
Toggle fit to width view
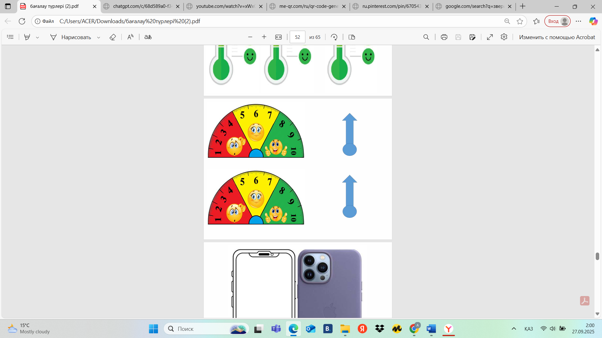pos(278,37)
